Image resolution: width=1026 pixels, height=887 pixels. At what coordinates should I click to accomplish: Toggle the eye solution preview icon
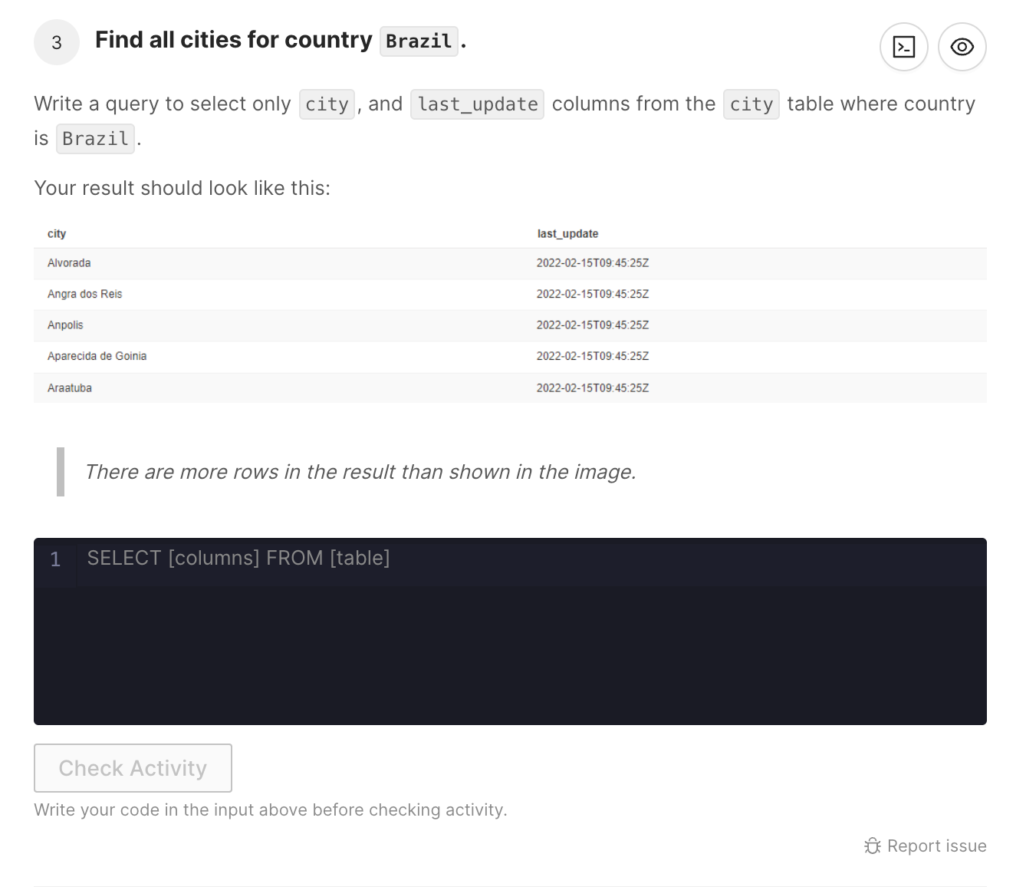[x=962, y=47]
